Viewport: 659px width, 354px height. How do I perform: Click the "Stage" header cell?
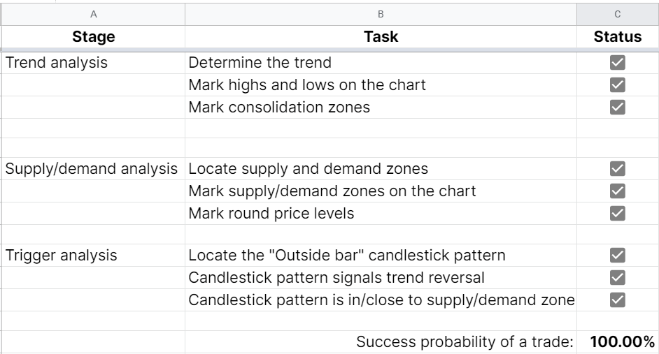93,37
